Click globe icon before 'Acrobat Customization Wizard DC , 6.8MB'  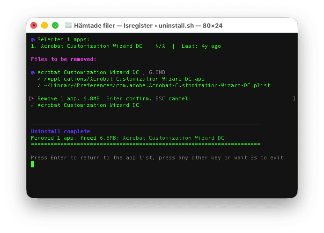click(33, 73)
